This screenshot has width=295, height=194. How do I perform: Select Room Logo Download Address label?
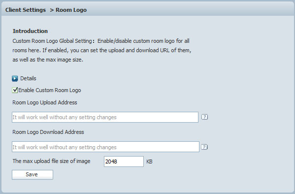(x=48, y=132)
